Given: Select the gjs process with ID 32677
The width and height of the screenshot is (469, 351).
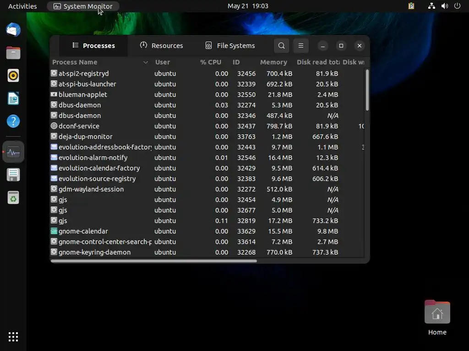Looking at the screenshot, I should [207, 210].
